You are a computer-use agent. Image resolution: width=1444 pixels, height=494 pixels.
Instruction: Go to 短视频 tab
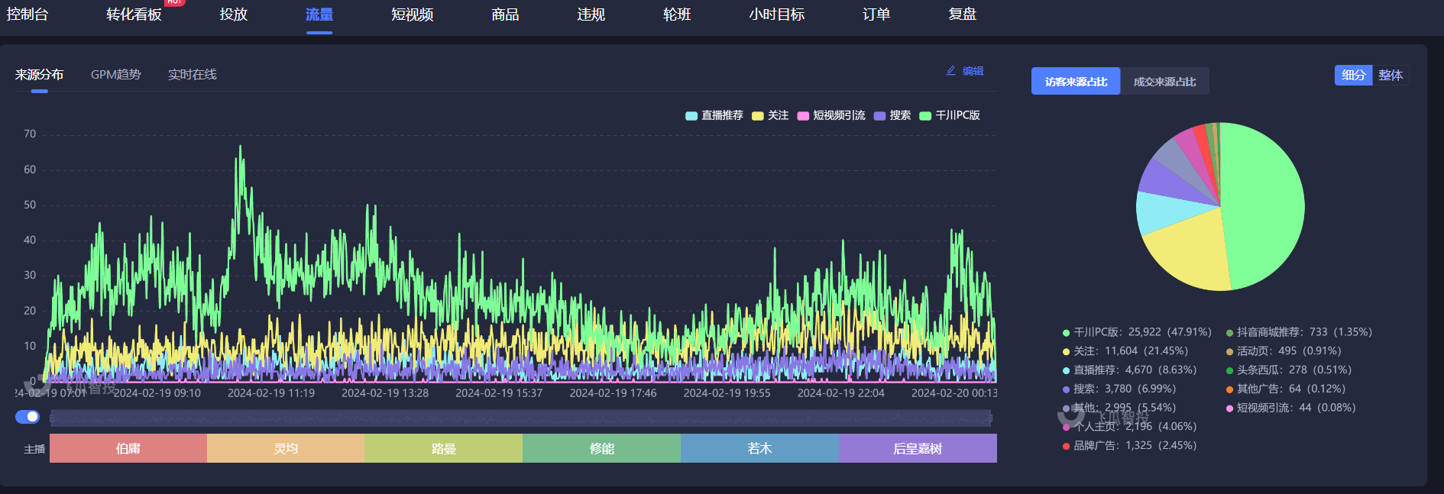point(412,15)
